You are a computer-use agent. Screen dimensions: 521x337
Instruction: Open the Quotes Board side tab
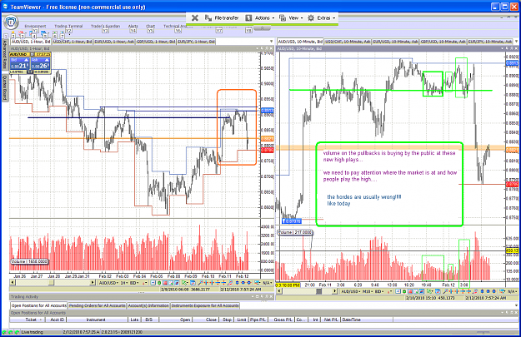click(x=5, y=88)
